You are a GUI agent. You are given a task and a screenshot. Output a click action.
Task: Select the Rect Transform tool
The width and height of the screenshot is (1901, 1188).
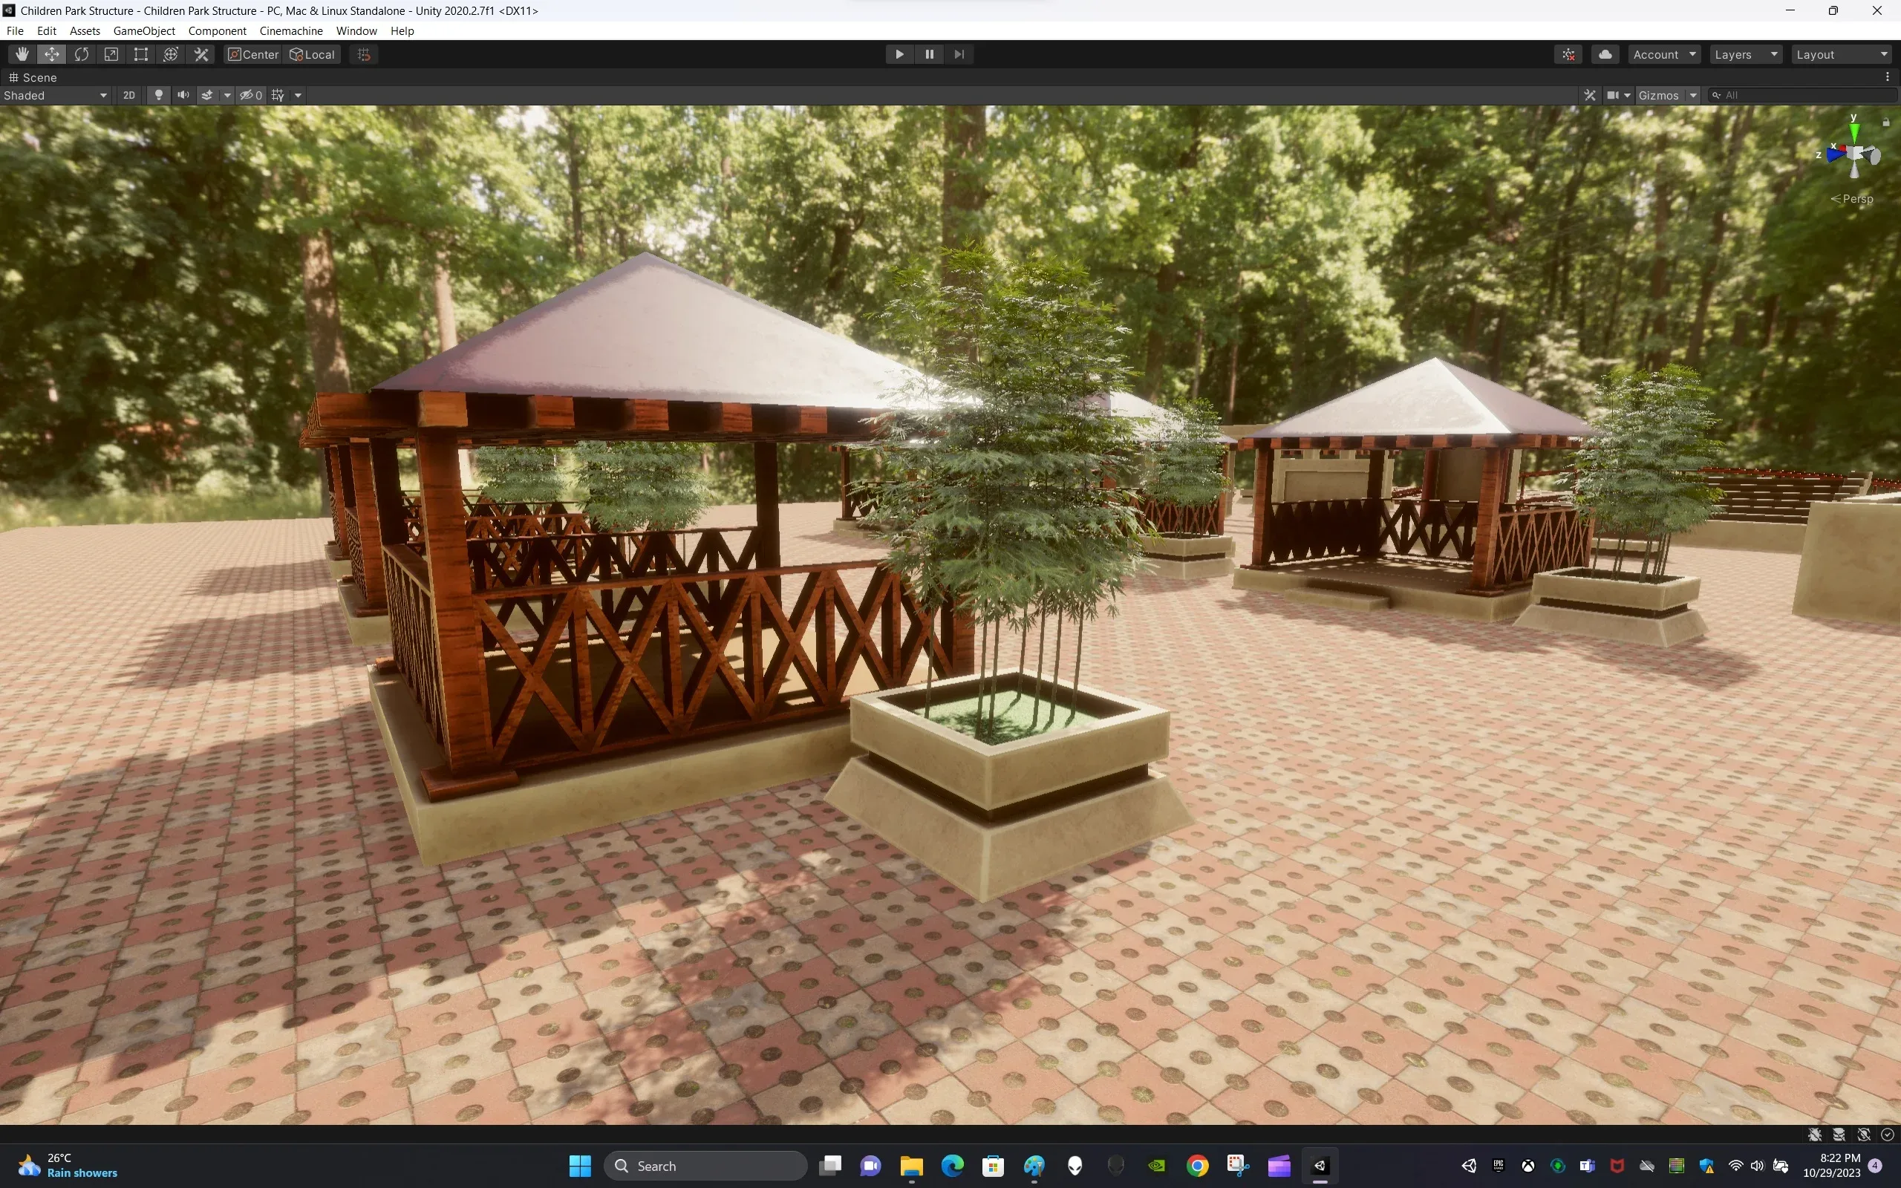[140, 53]
